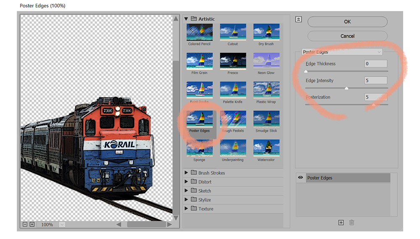
Task: Click the Edge Thickness slider handle
Action: pos(306,71)
